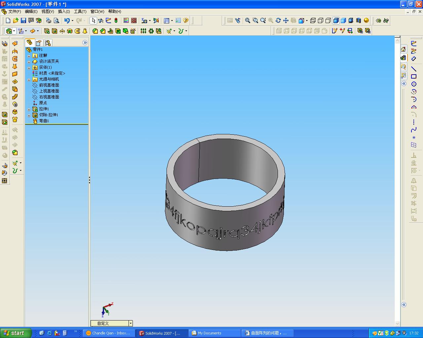Screen dimensions: 423x338
Task: Click the Chamfer feature icon
Action: click(103, 31)
